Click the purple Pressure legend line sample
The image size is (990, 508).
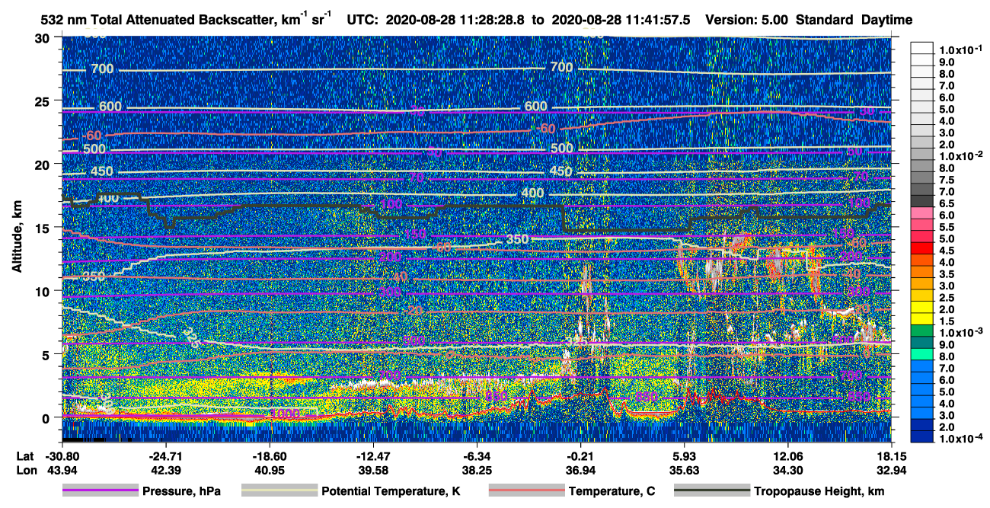[100, 491]
